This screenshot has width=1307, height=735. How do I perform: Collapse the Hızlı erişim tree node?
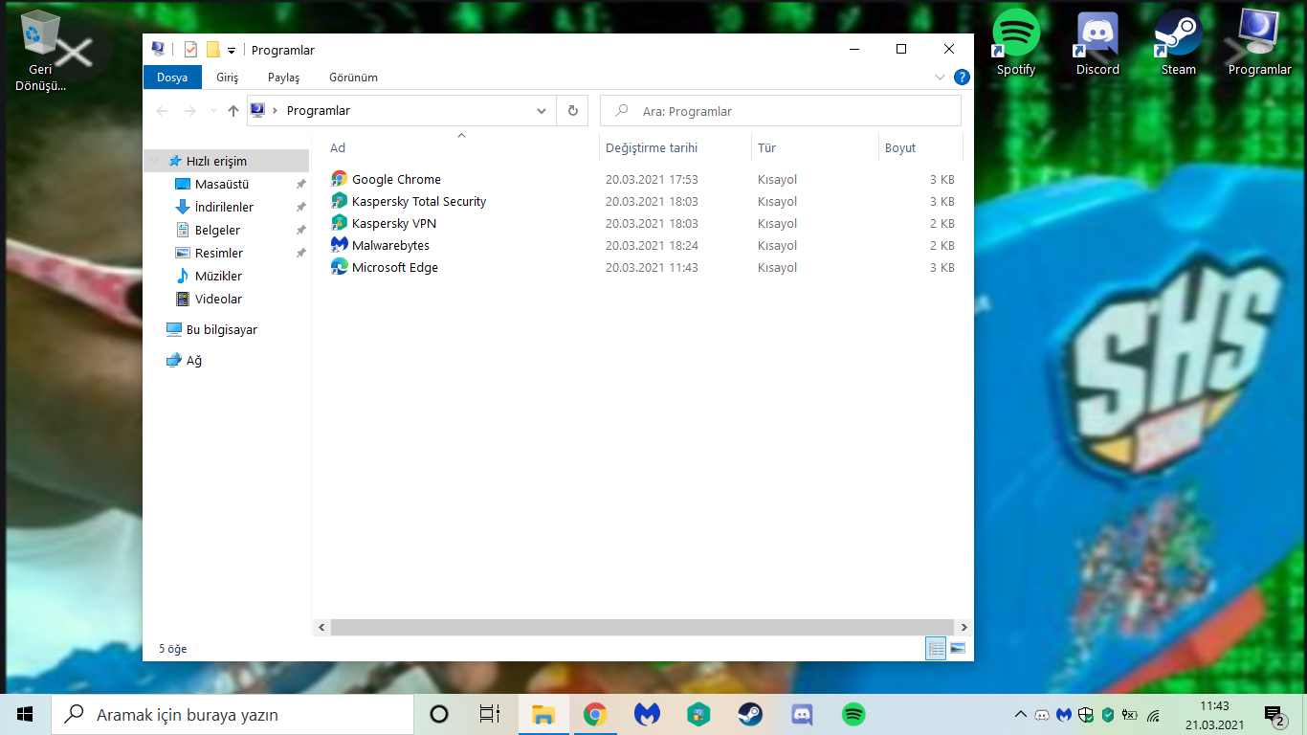154,162
